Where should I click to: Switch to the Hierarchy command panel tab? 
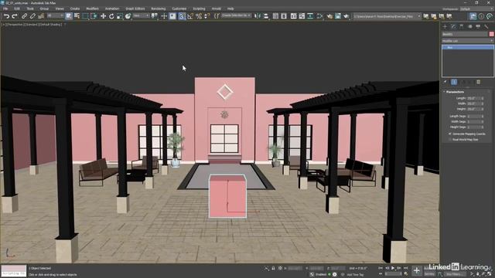462,26
